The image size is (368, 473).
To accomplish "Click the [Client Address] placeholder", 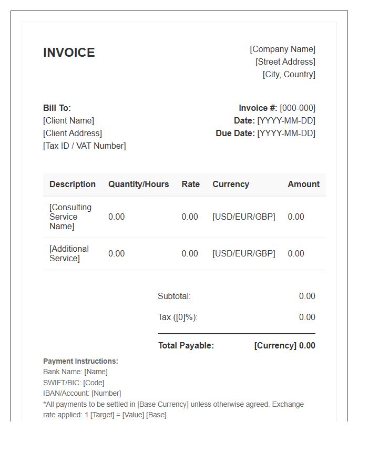I will coord(73,133).
